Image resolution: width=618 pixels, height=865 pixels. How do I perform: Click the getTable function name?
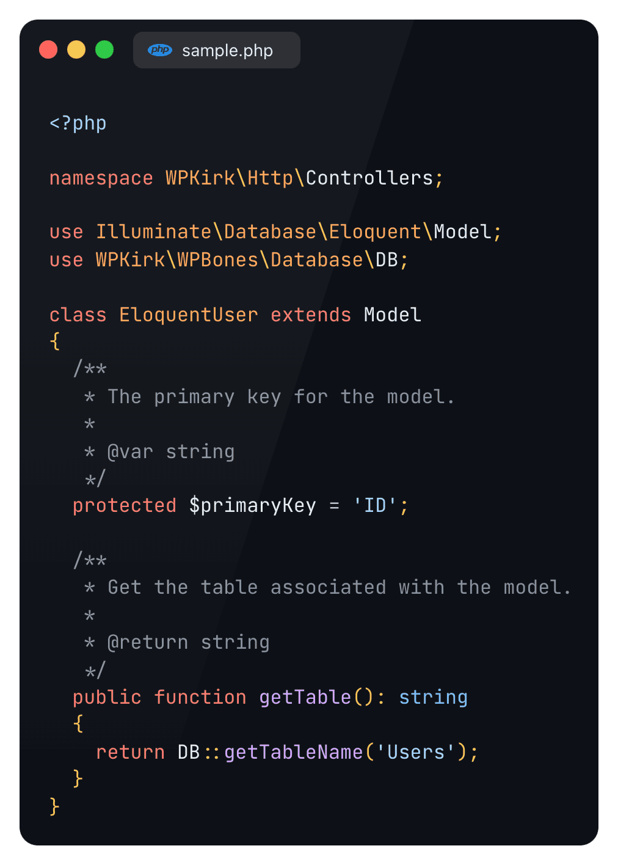pyautogui.click(x=305, y=697)
